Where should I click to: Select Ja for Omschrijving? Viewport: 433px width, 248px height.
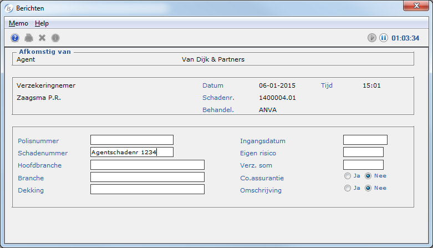(348, 188)
